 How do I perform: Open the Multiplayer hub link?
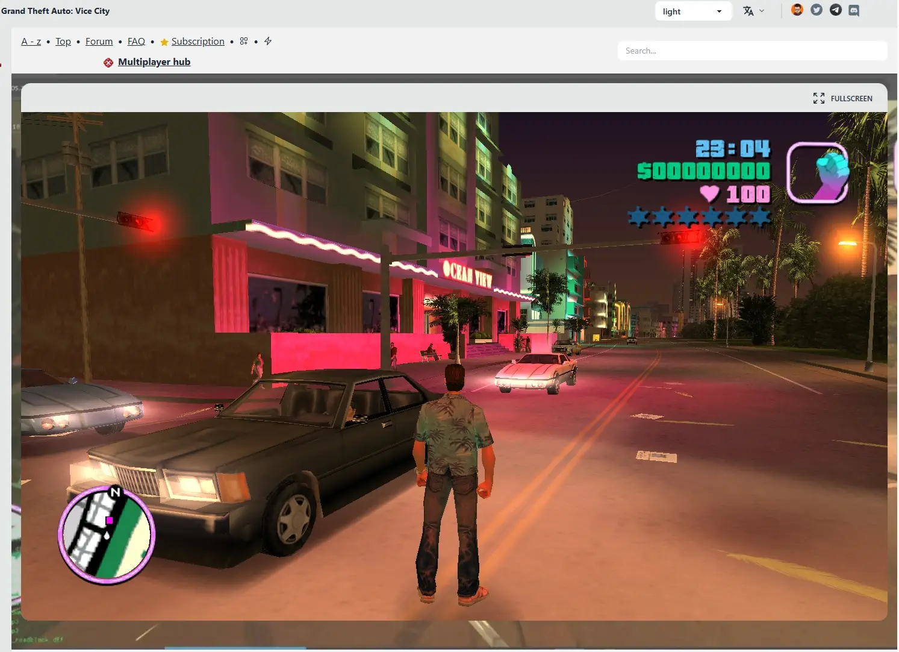pos(154,62)
